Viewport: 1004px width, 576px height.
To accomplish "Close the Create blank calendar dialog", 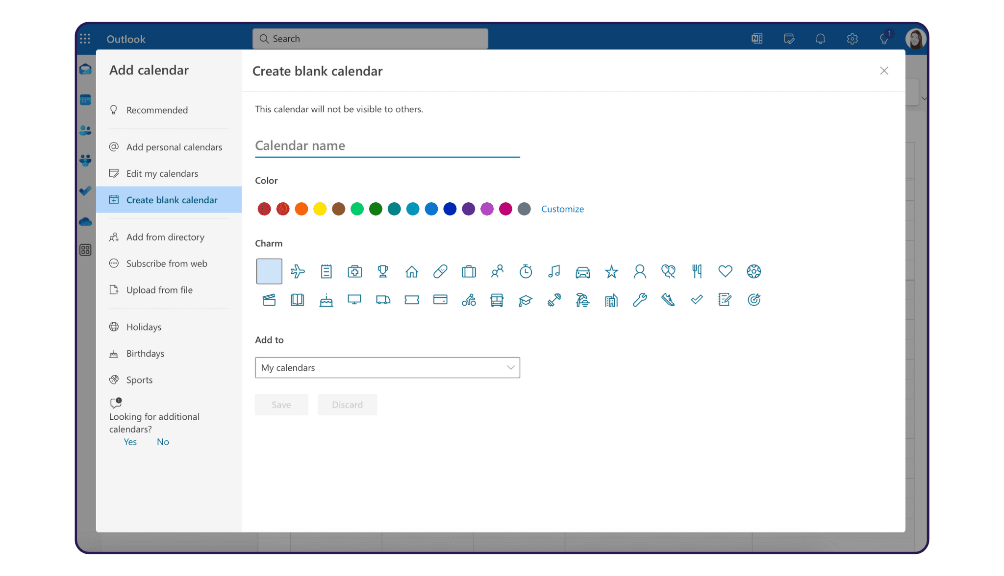I will coord(884,71).
